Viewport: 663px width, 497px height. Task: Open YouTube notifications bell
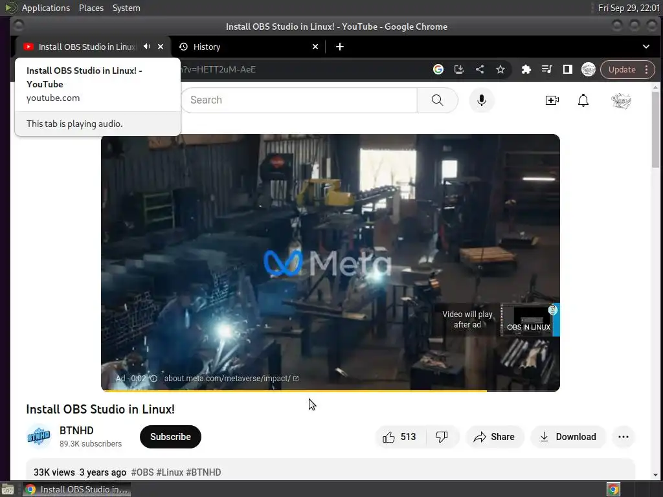pos(583,100)
